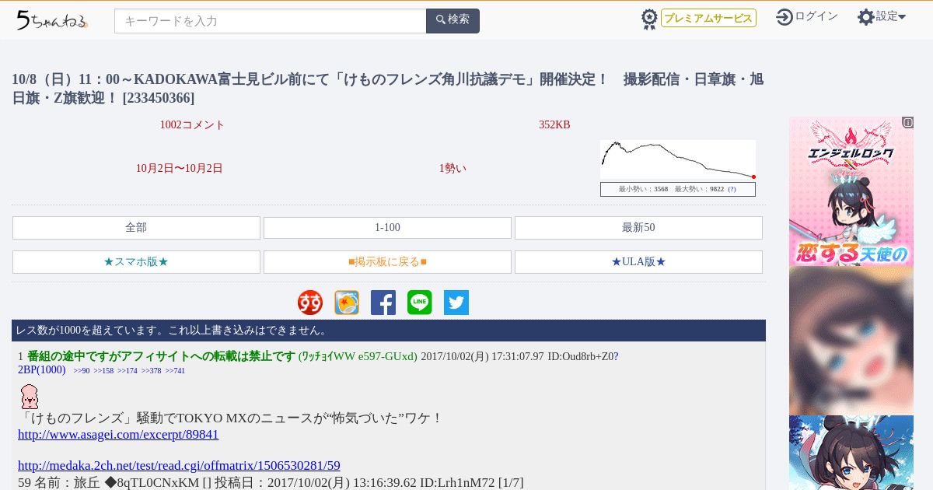Open the ★ULA版★ view
This screenshot has width=933, height=490.
[x=638, y=262]
